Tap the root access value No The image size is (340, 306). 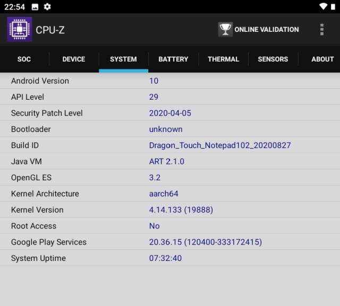155,226
